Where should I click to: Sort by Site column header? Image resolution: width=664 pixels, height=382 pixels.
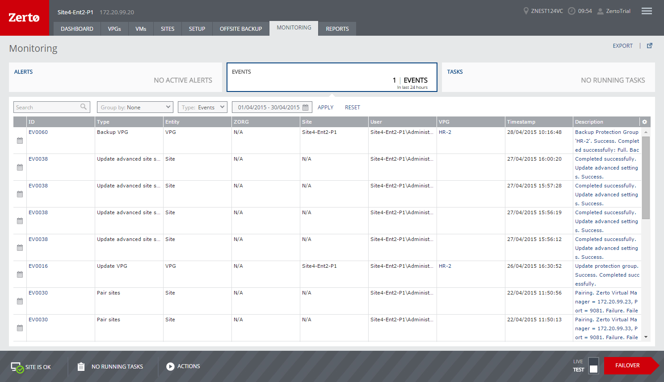(x=334, y=122)
